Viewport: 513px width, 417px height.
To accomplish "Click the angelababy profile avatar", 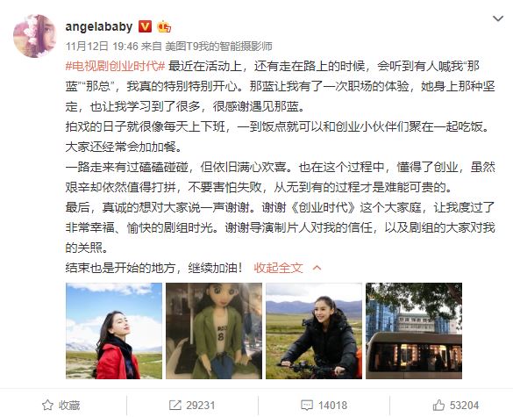I will click(35, 36).
